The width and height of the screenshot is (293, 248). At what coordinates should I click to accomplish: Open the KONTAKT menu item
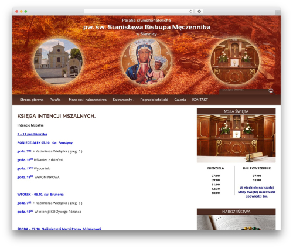click(x=200, y=100)
